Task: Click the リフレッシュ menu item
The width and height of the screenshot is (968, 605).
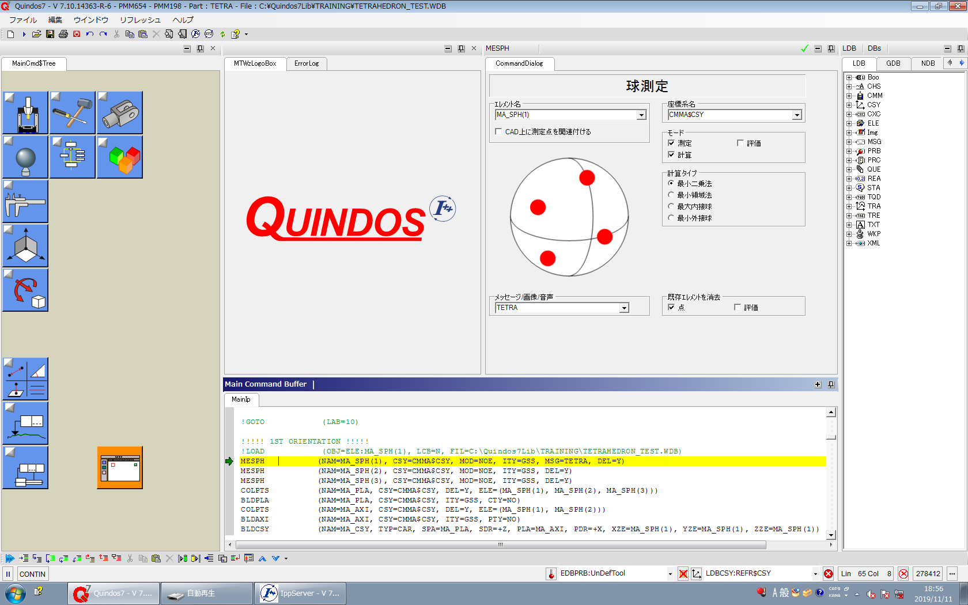Action: coord(140,20)
